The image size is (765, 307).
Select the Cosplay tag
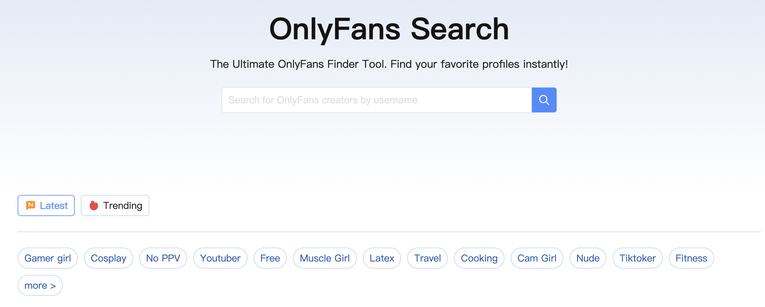(108, 258)
